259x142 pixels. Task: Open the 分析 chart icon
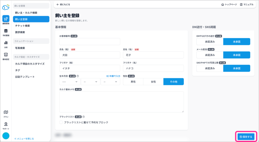[x=6, y=43]
